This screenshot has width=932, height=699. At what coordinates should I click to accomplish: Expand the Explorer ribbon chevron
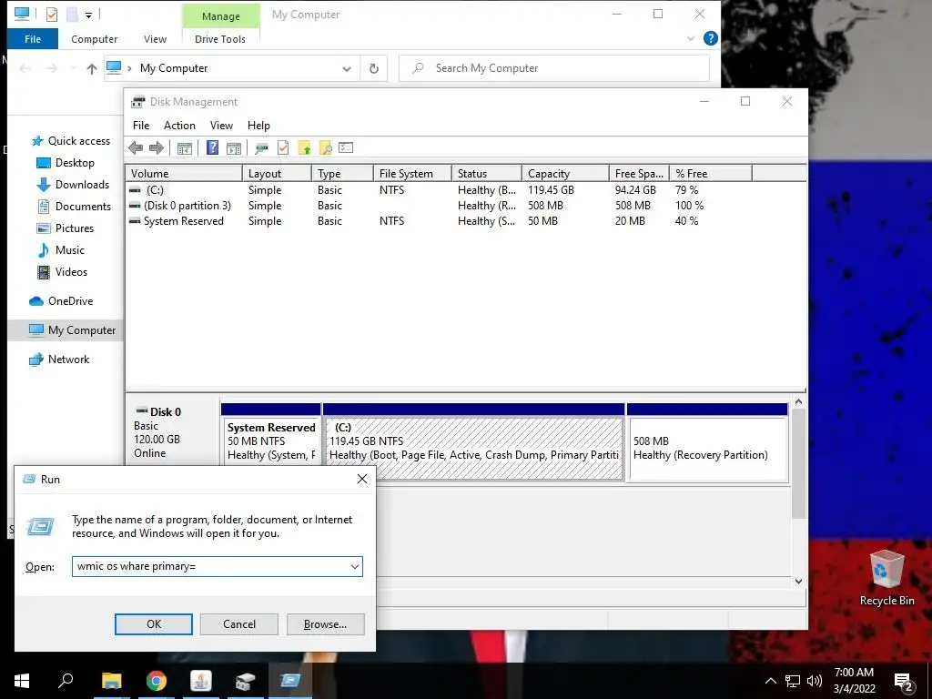[690, 38]
